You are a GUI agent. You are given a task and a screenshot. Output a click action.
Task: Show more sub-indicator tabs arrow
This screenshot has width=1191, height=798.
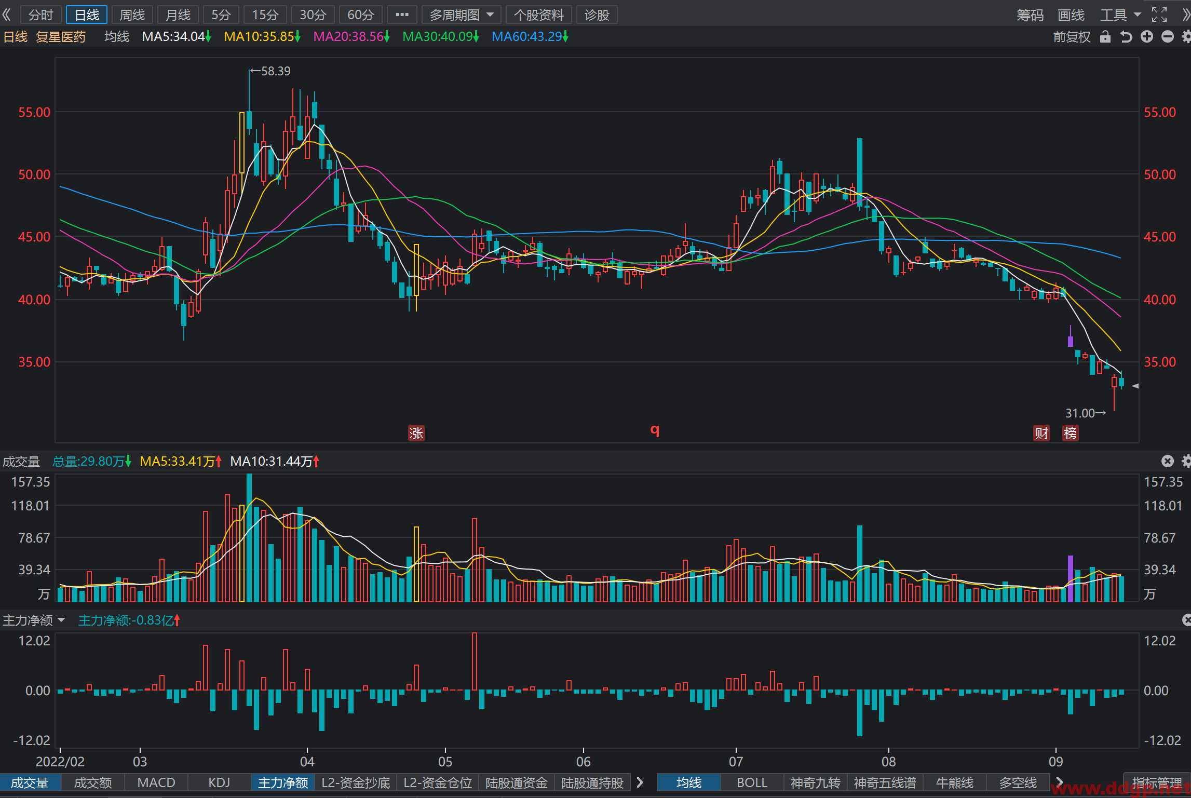pyautogui.click(x=640, y=782)
